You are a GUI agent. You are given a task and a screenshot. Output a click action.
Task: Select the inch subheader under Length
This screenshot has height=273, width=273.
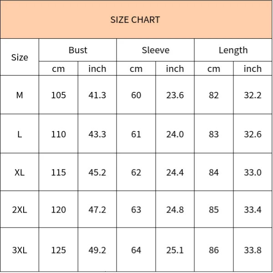[253, 69]
